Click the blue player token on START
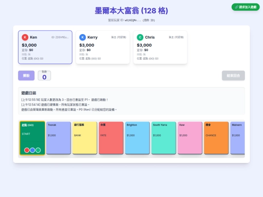263x197 pixels. 32,150
